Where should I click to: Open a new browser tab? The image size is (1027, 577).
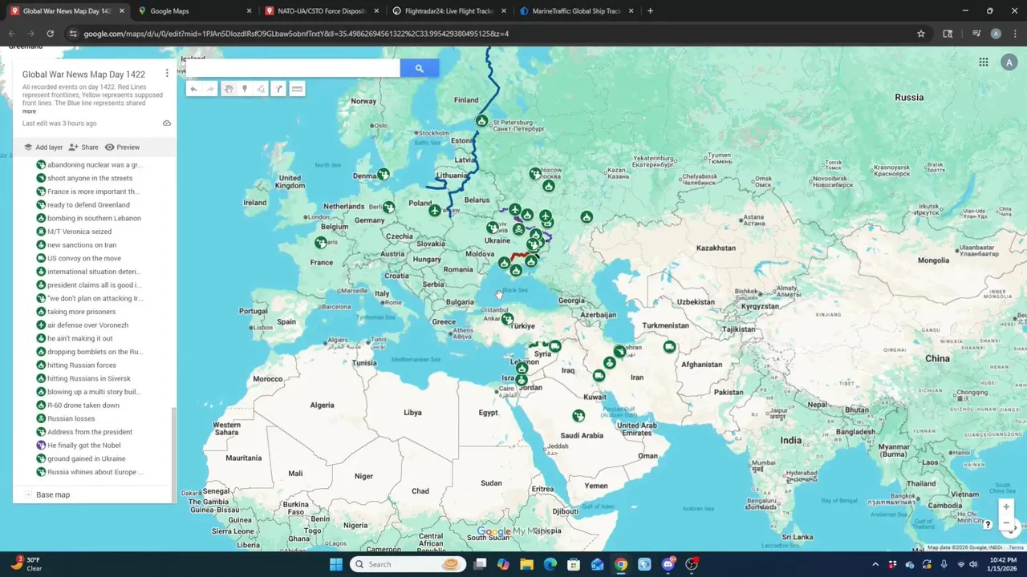coord(650,11)
